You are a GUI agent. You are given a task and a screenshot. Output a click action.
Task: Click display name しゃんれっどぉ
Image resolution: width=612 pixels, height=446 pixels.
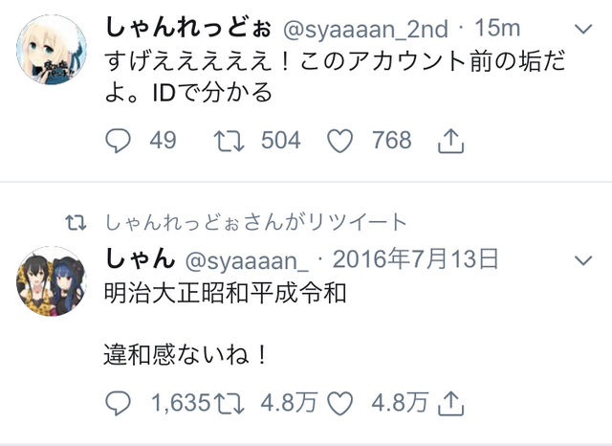click(x=188, y=28)
